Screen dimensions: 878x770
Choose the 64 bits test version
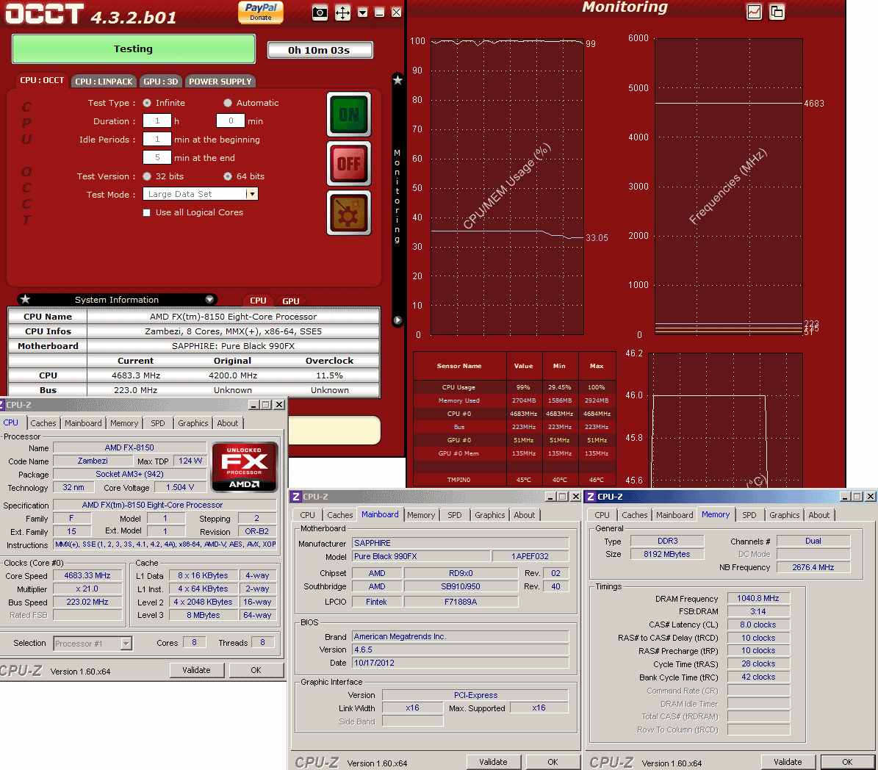227,176
